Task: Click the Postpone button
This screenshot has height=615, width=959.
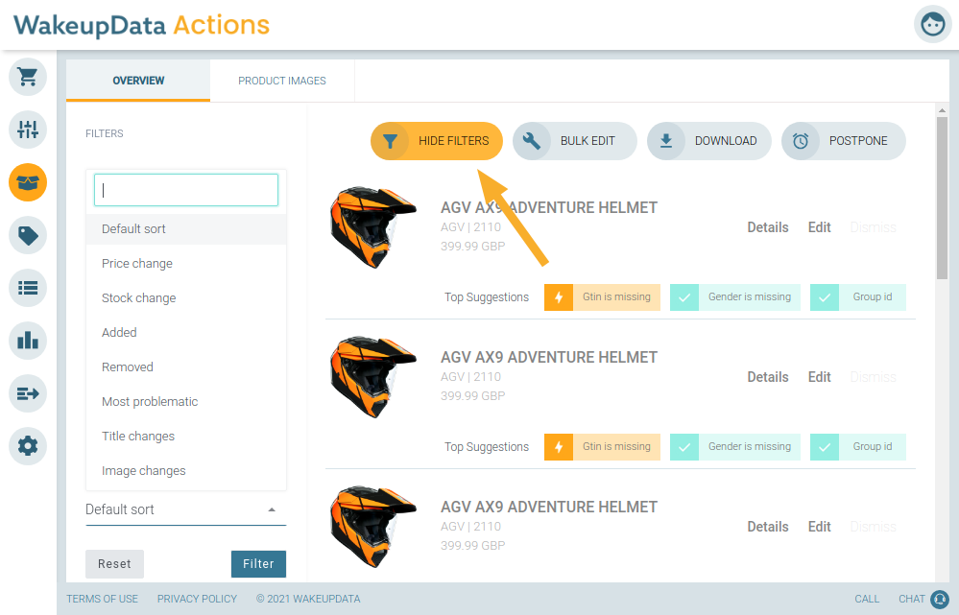Action: point(844,141)
